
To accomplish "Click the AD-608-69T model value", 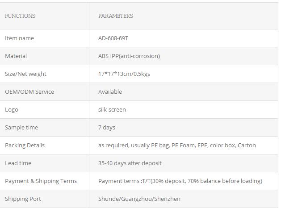I will point(113,38).
